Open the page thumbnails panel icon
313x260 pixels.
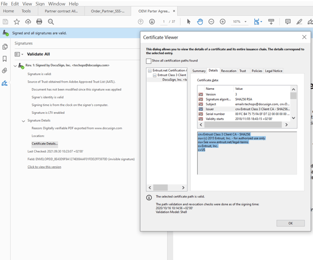coord(5,47)
